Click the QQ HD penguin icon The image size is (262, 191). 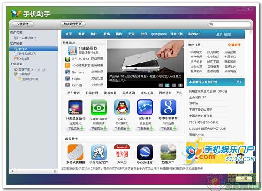point(122,107)
